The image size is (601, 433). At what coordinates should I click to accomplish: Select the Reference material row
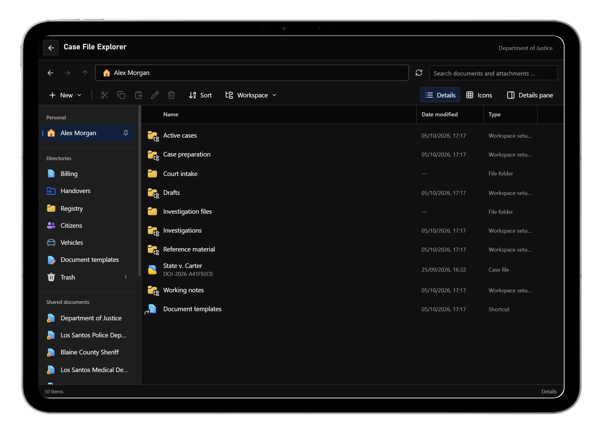pyautogui.click(x=353, y=249)
